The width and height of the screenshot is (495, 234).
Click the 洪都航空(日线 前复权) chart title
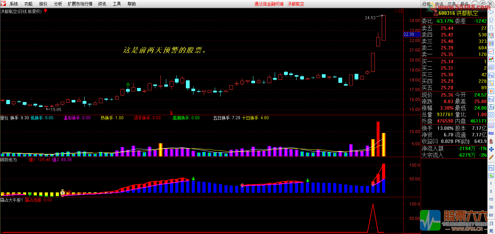pos(21,11)
